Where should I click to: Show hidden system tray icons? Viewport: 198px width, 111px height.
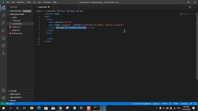(157, 108)
